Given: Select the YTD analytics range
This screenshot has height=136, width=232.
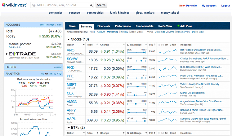Looking at the screenshot, I should (x=59, y=74).
